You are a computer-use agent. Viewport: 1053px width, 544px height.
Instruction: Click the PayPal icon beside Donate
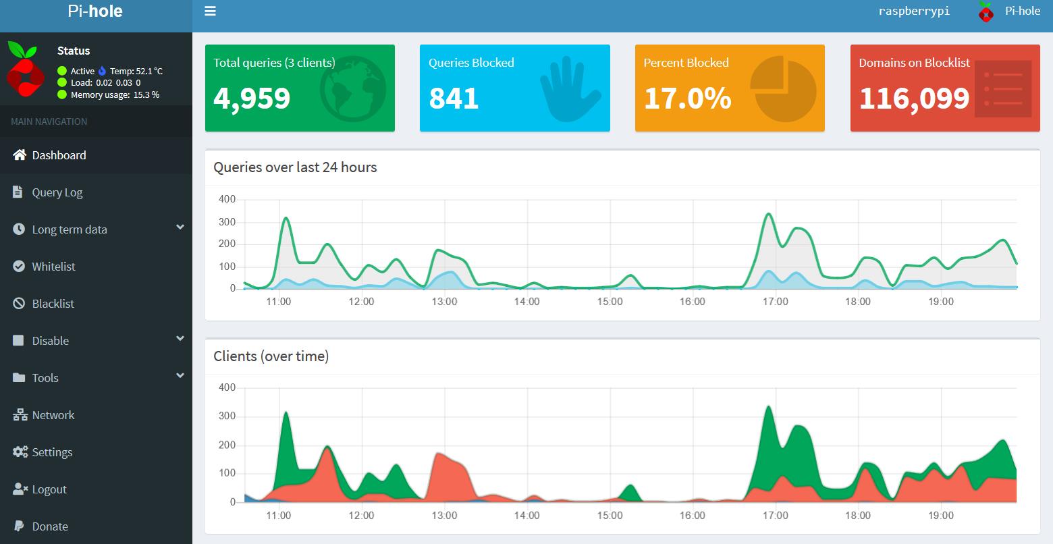point(19,526)
